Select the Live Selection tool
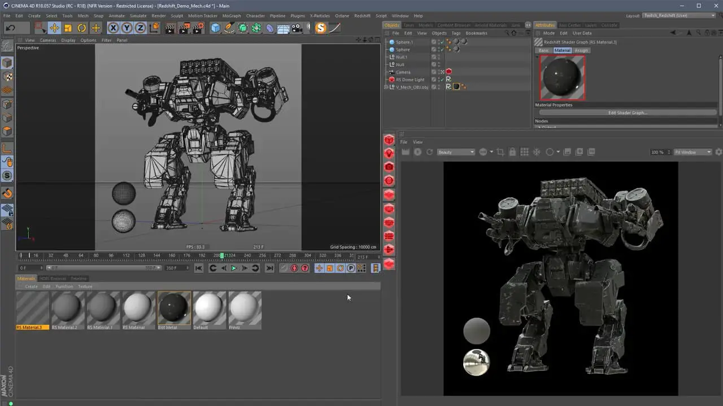This screenshot has width=723, height=406. point(40,27)
